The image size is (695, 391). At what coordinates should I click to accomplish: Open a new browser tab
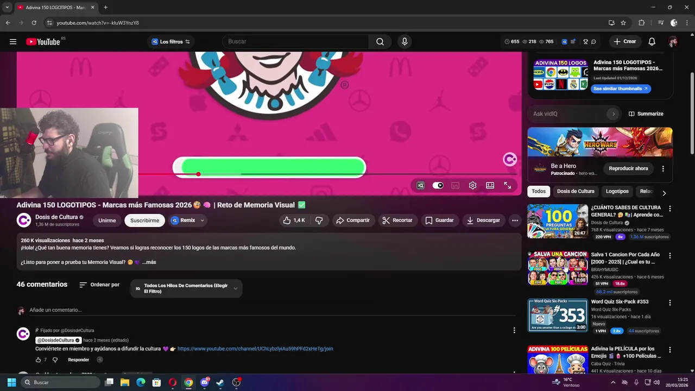point(105,7)
